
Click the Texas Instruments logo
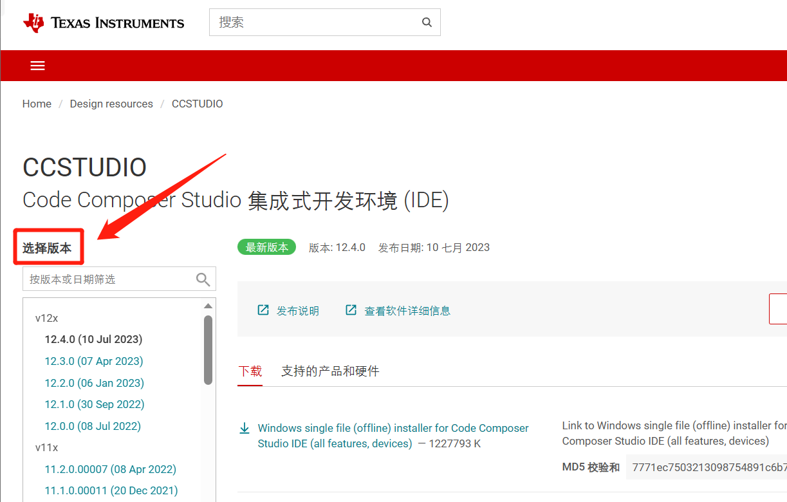[x=103, y=23]
